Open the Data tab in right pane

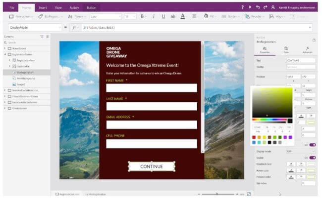point(286,50)
